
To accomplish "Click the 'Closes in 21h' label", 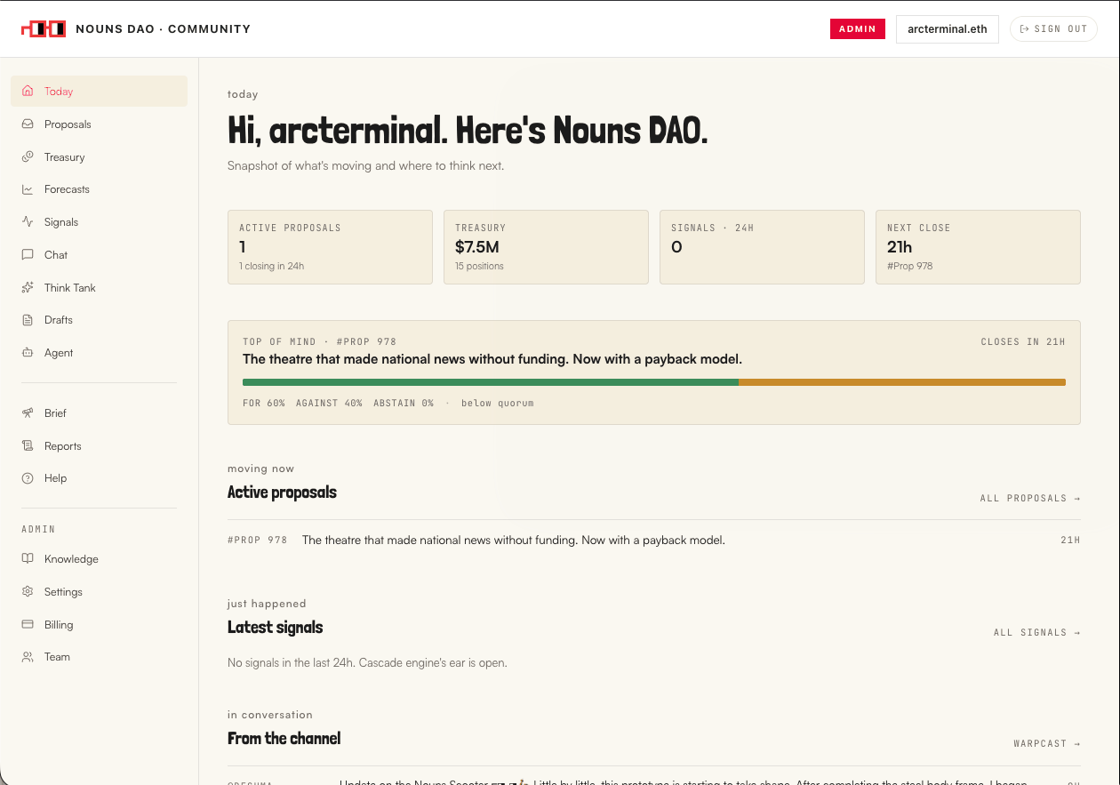I will tap(1023, 341).
